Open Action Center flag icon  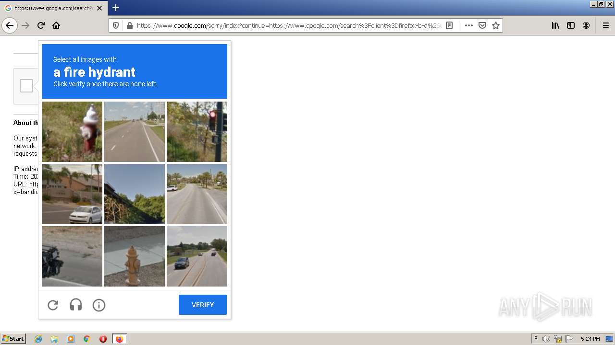tap(569, 339)
